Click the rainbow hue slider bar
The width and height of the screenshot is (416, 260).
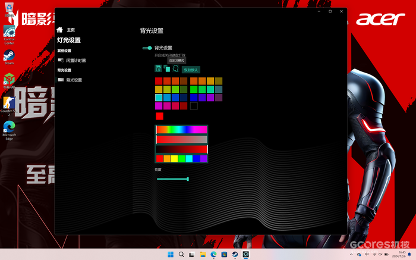181,130
